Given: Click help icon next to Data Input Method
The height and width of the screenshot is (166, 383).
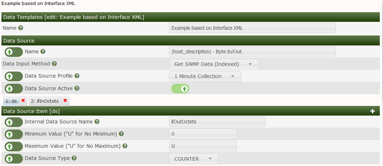Looking at the screenshot, I should coord(54,64).
